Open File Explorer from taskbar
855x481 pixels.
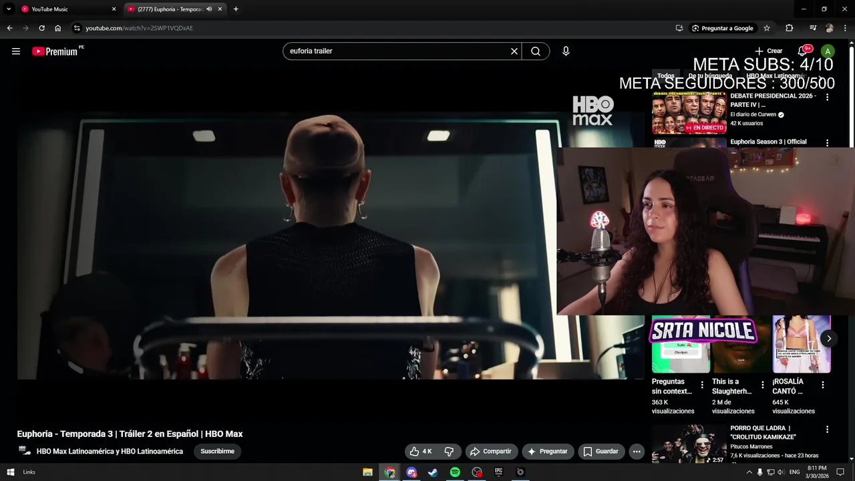(x=368, y=472)
